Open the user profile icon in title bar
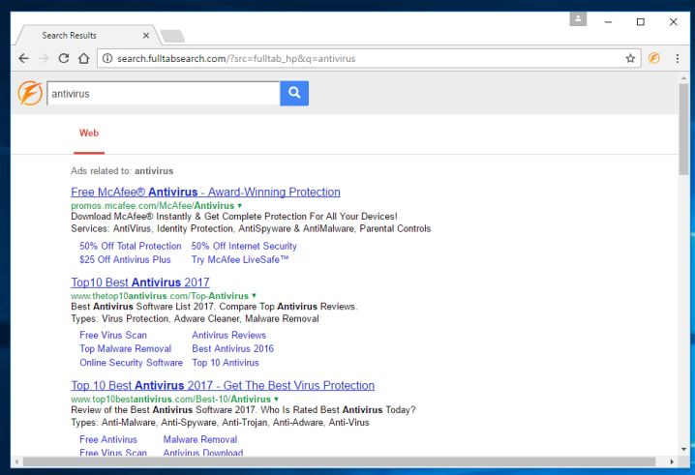 [578, 19]
